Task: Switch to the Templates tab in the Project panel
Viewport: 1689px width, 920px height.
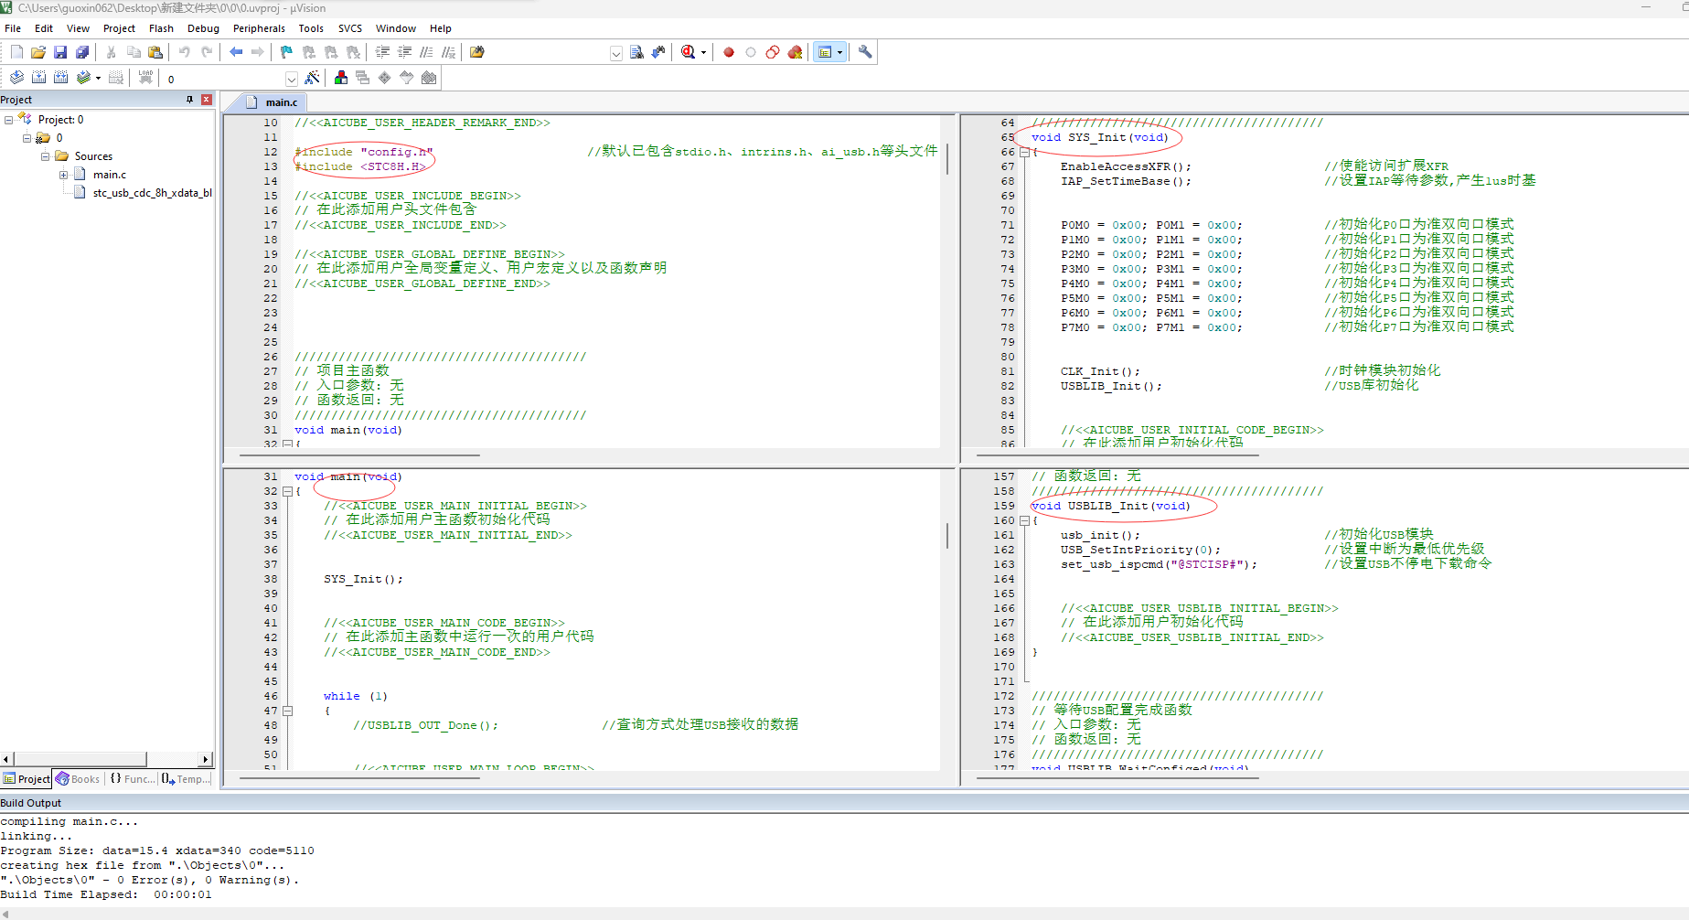Action: pyautogui.click(x=186, y=779)
